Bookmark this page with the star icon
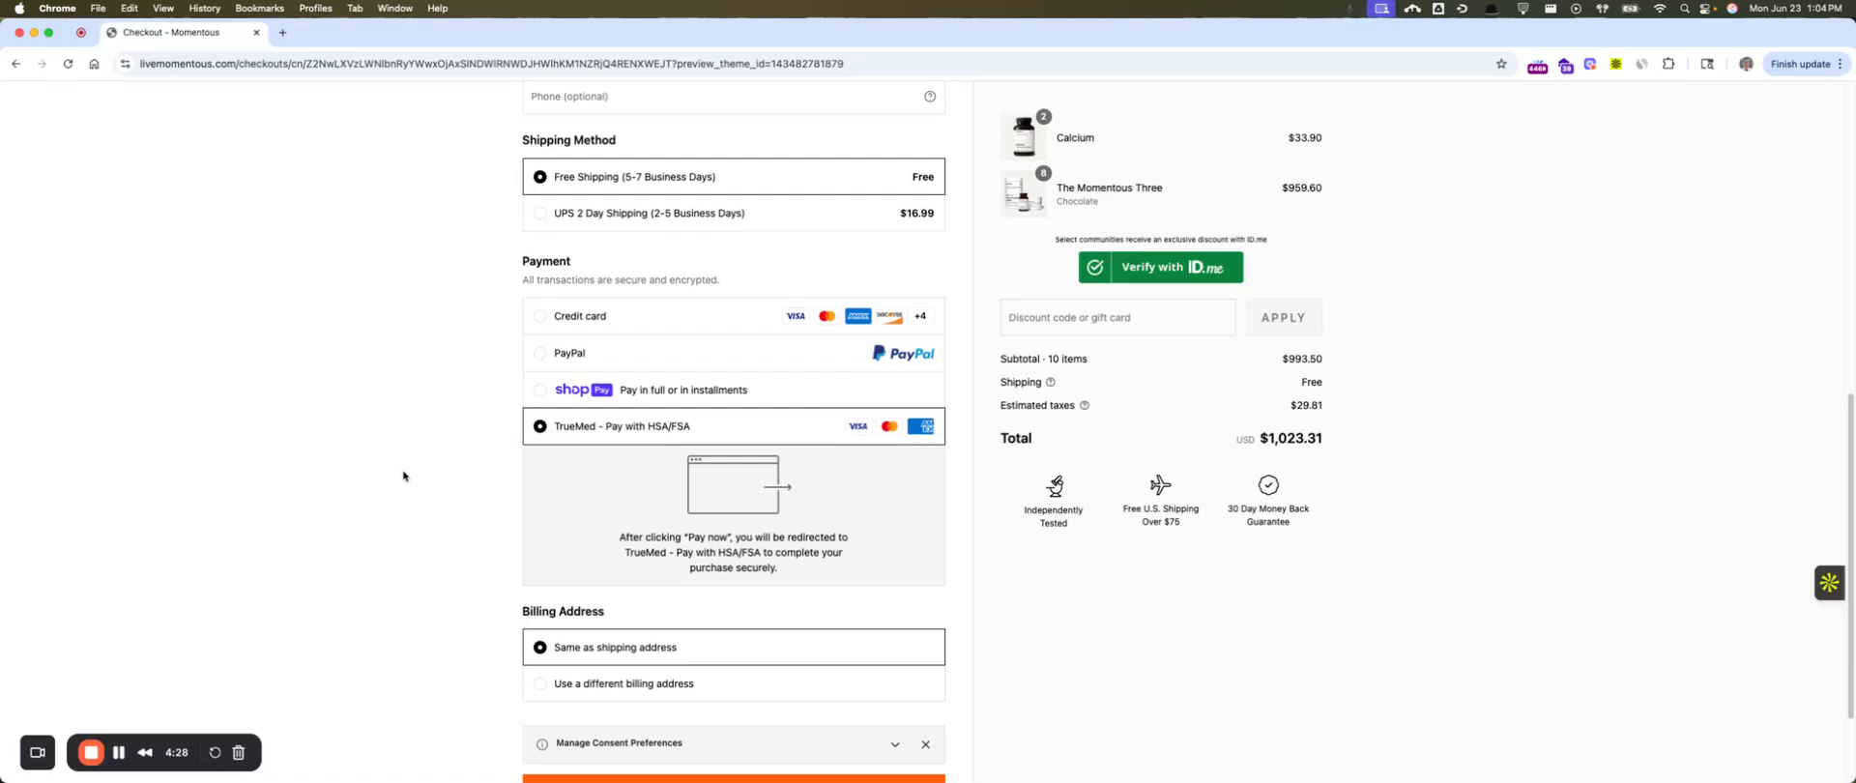 tap(1501, 64)
